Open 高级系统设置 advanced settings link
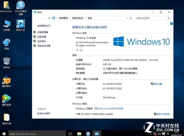Screen dimensions: 184x136 (44, 46)
